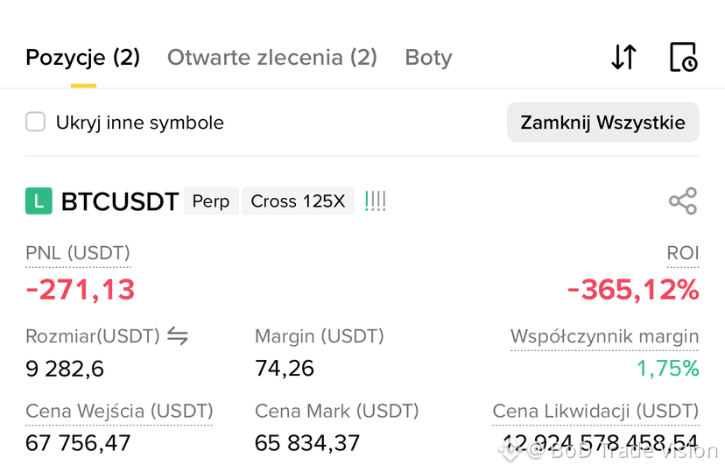This screenshot has width=725, height=472.
Task: Open the sort positions arrows icon
Action: point(623,57)
